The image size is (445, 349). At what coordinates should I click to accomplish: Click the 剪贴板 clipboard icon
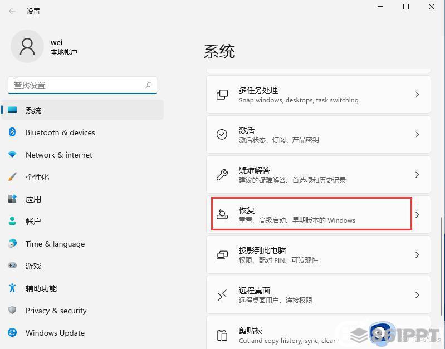(222, 335)
